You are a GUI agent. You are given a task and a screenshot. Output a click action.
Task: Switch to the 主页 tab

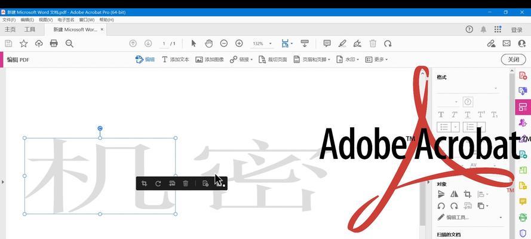[x=10, y=29]
